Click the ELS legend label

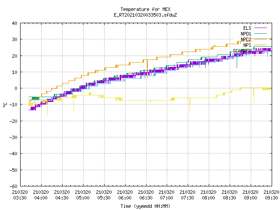[247, 28]
